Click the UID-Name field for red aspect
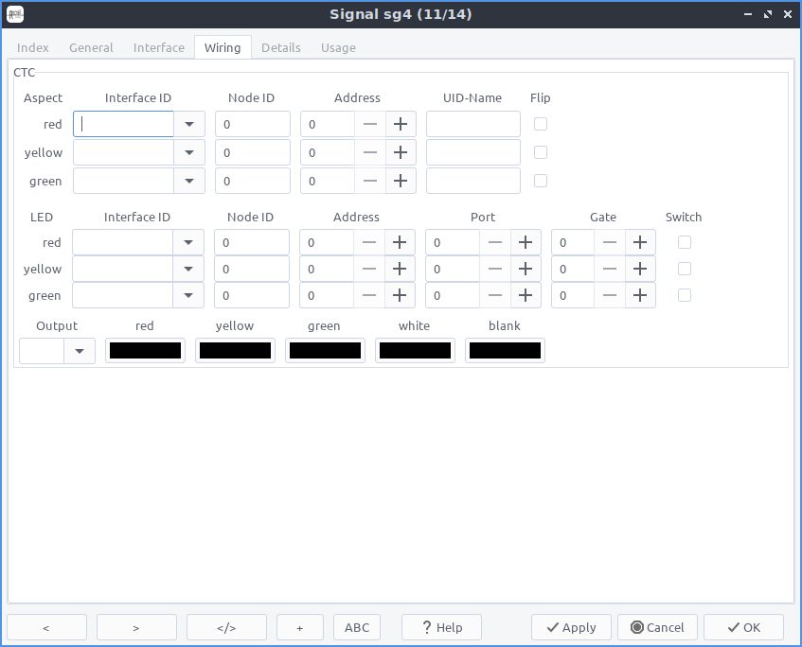Viewport: 802px width, 647px height. [473, 124]
